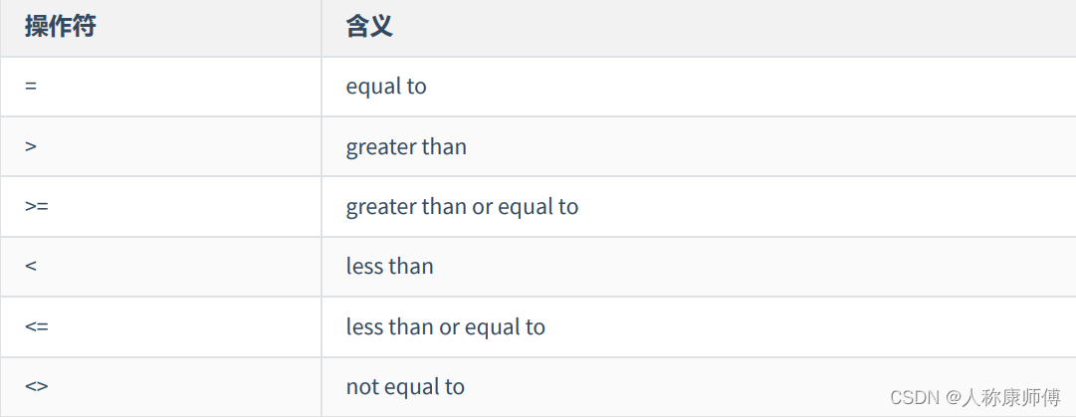Click the word "not" in the last row
Viewport: 1076px width, 417px height.
click(360, 386)
